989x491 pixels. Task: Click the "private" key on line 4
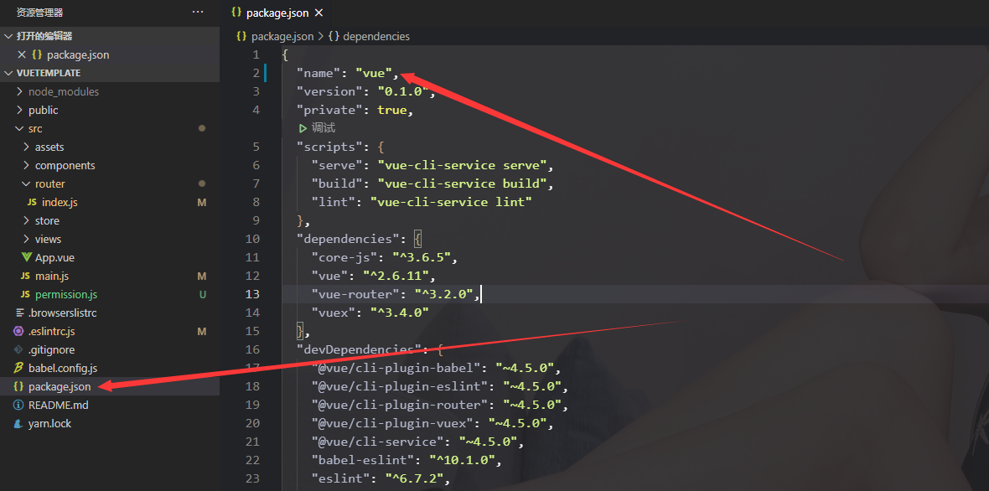[x=330, y=110]
